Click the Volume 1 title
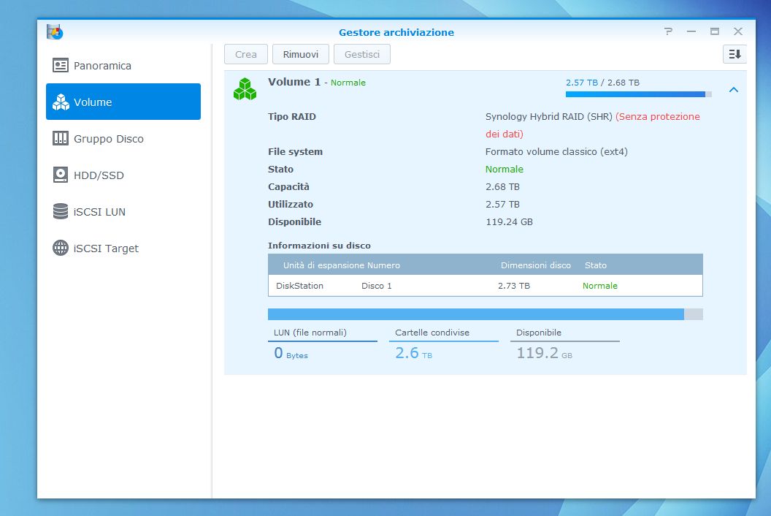Image resolution: width=771 pixels, height=516 pixels. click(x=294, y=82)
